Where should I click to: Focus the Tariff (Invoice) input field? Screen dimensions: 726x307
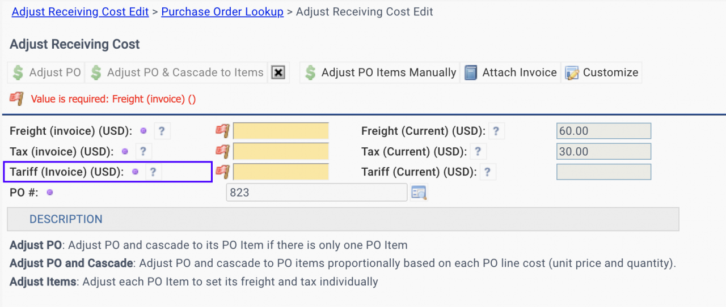pyautogui.click(x=281, y=172)
